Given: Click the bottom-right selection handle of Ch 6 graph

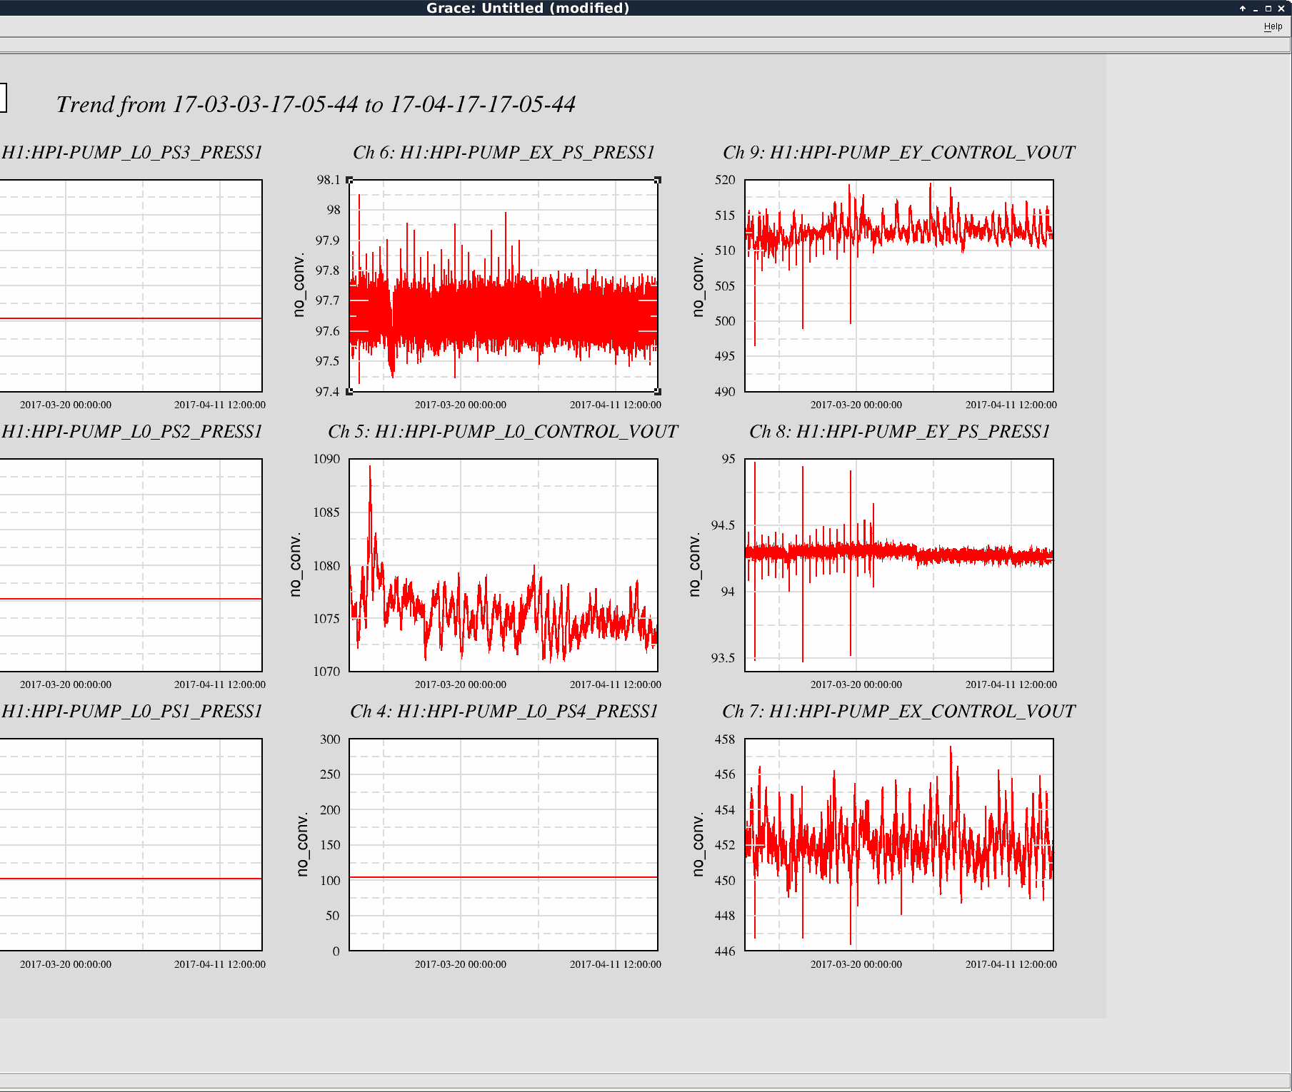Looking at the screenshot, I should tap(658, 392).
